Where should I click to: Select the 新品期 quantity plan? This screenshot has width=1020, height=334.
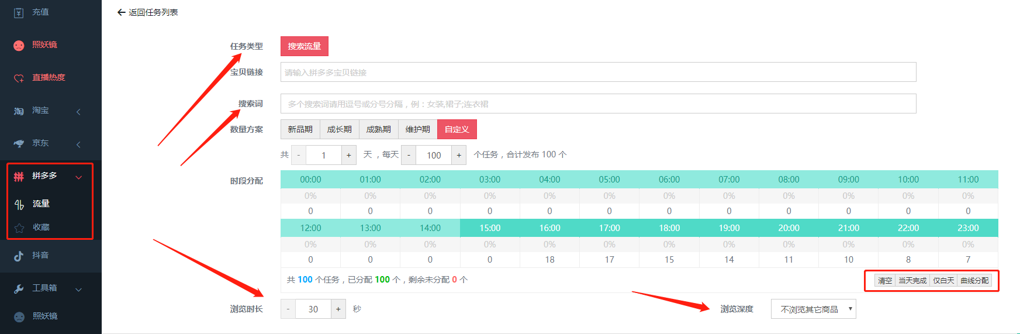point(300,129)
